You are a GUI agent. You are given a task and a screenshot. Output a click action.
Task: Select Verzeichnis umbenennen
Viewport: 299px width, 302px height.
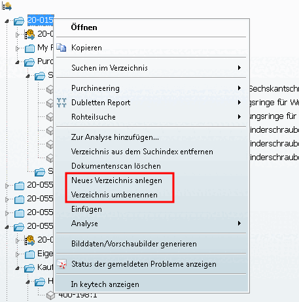[x=114, y=195]
